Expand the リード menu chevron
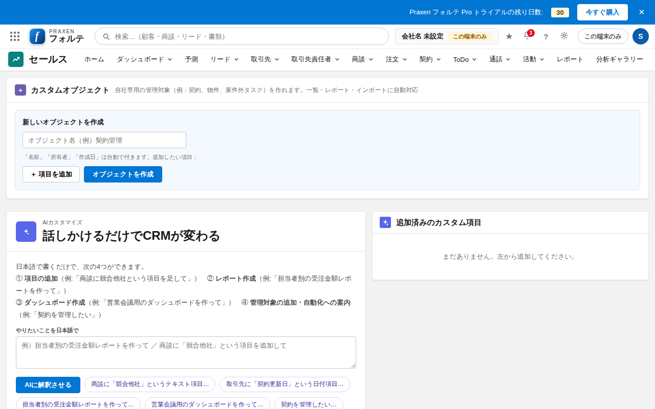The image size is (655, 409). [236, 59]
